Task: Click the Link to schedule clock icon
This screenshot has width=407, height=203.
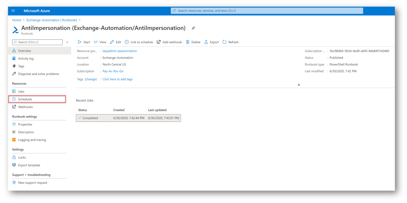Action: [x=127, y=42]
